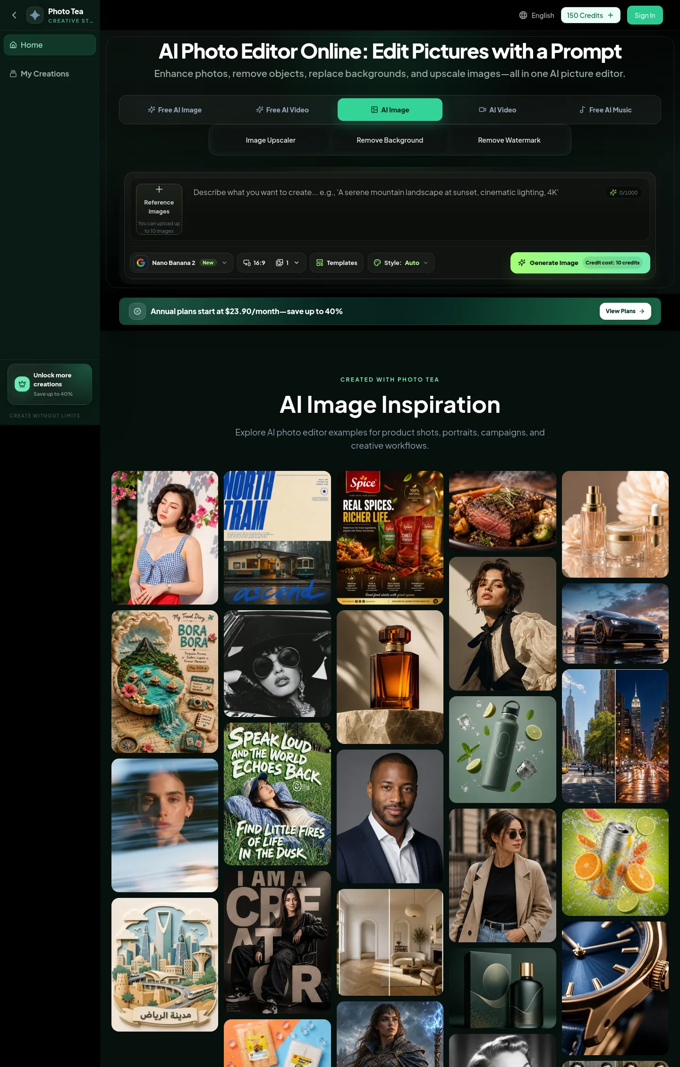Select the AI Image tab
Screen dimensions: 680x1067
tap(390, 110)
